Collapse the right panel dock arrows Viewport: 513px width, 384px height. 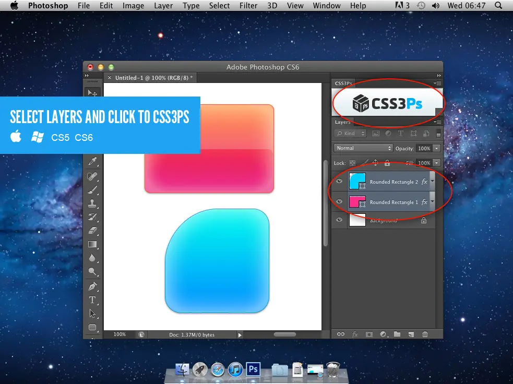click(439, 76)
